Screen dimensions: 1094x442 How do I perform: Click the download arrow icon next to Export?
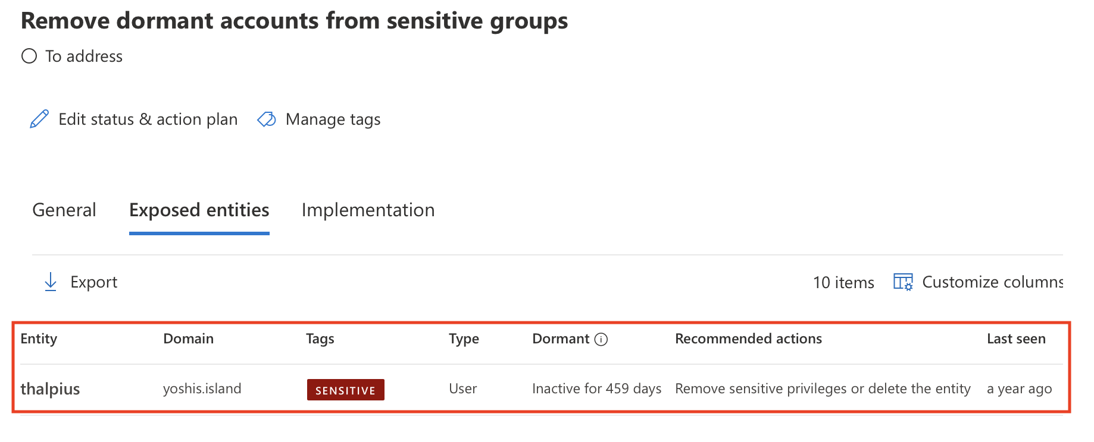coord(51,282)
